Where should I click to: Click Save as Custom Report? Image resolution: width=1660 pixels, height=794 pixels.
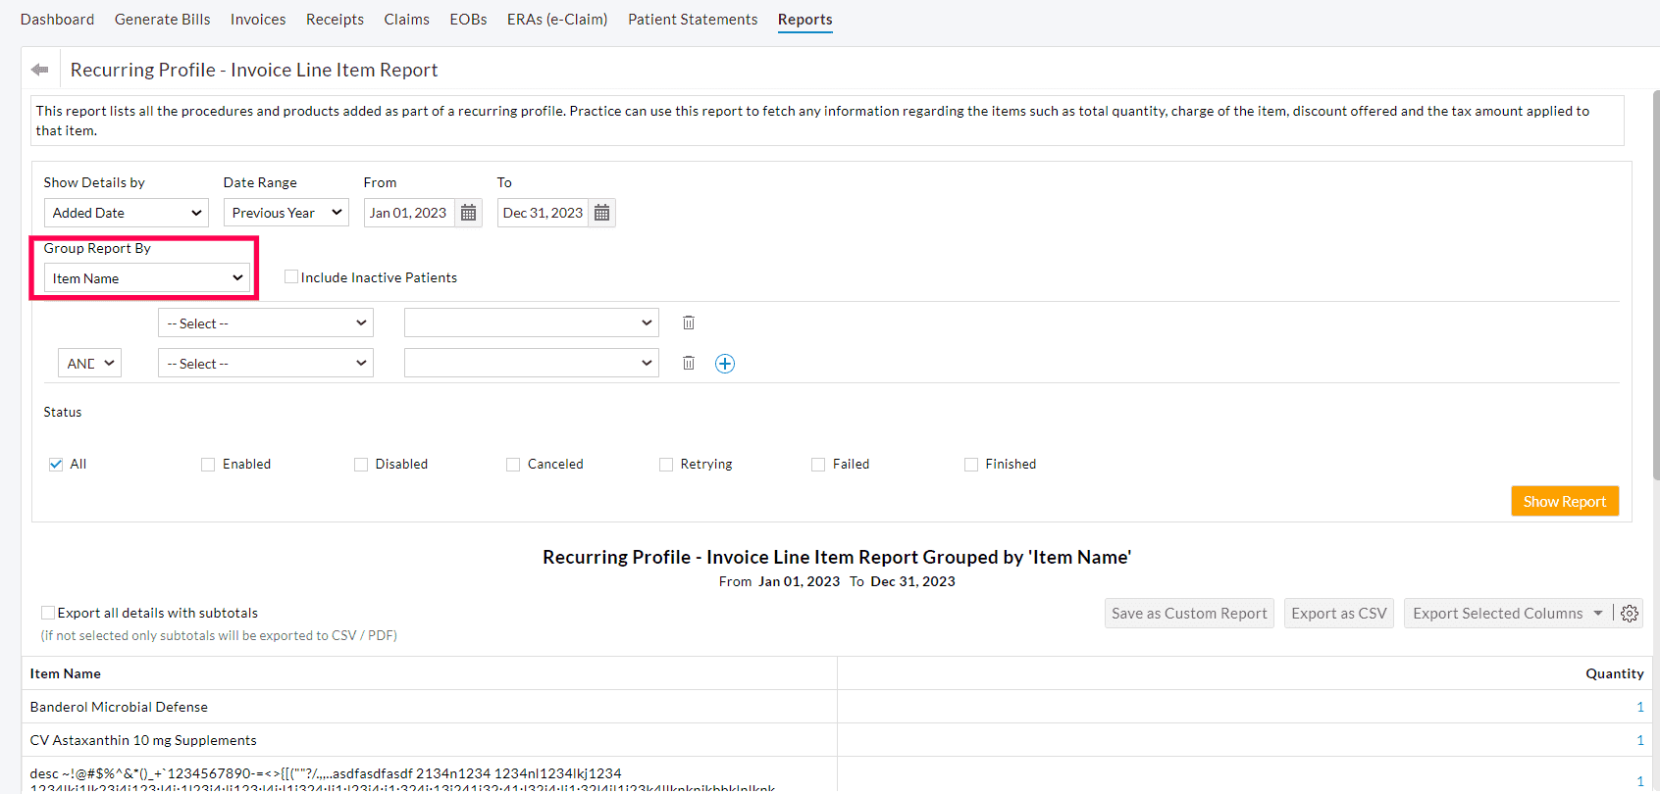click(x=1189, y=614)
